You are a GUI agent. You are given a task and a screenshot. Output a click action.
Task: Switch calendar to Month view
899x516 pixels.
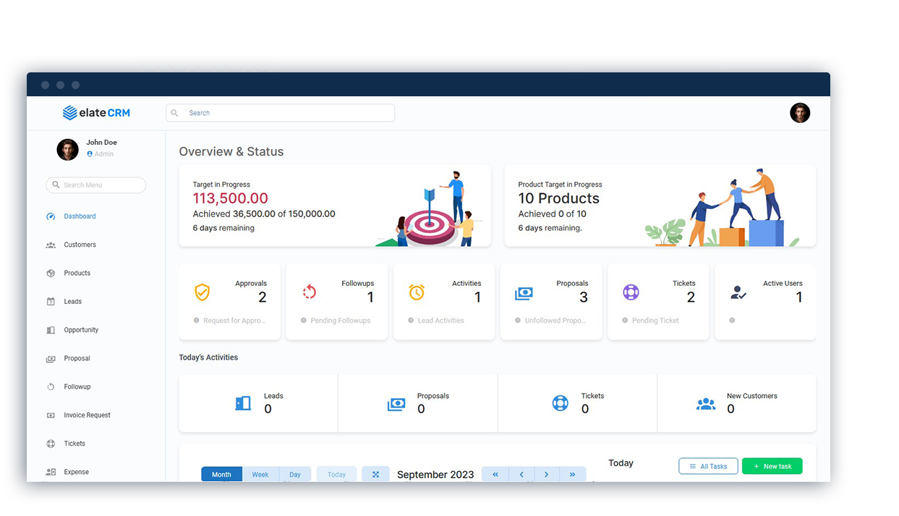point(221,475)
